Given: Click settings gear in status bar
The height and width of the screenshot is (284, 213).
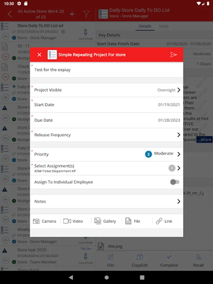Looking at the screenshot, I should [x=19, y=3].
